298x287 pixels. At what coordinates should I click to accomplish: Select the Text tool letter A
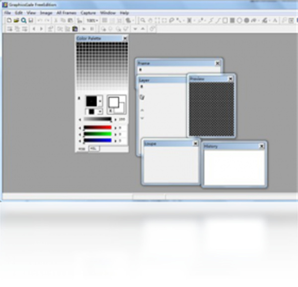[275, 20]
